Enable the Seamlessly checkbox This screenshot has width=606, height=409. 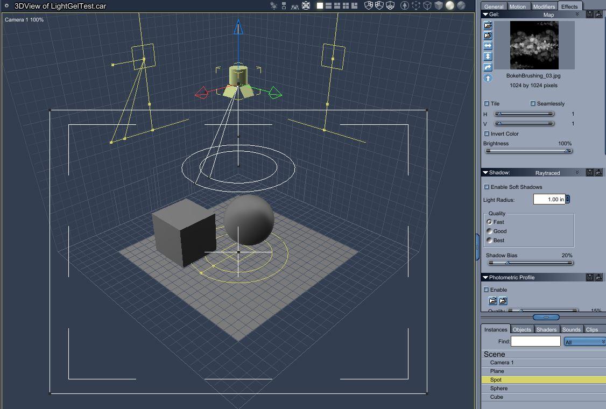click(533, 104)
